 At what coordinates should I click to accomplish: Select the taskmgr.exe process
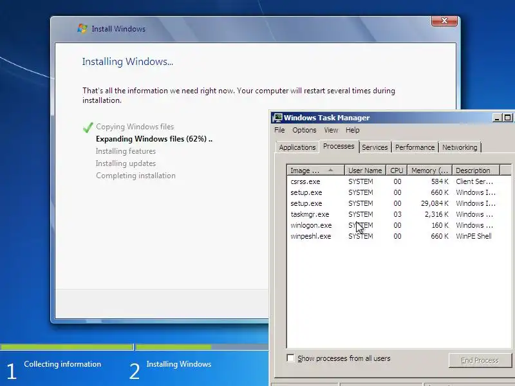pos(398,214)
